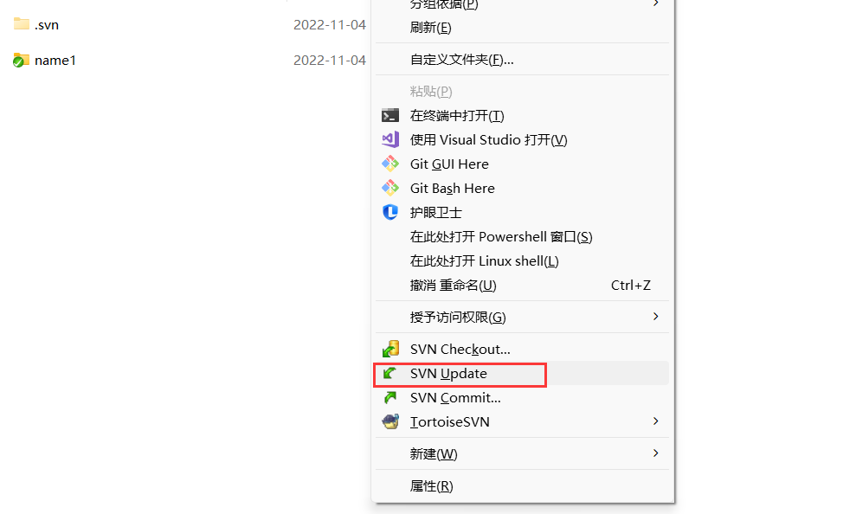Image resolution: width=856 pixels, height=514 pixels.
Task: Expand the 授予访问权限(G) submenu arrow
Action: [655, 317]
